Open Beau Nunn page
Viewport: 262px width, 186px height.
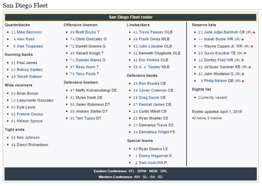pyautogui.click(x=85, y=67)
